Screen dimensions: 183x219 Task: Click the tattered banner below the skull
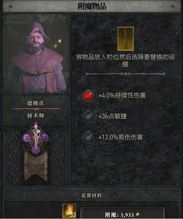click(36, 165)
